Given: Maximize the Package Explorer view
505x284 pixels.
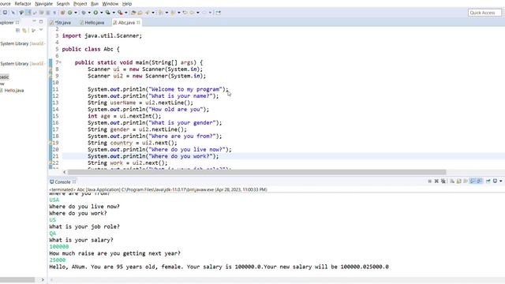Looking at the screenshot, I should (x=41, y=21).
